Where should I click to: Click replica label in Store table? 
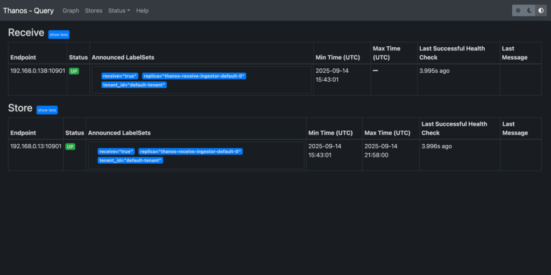tap(190, 152)
